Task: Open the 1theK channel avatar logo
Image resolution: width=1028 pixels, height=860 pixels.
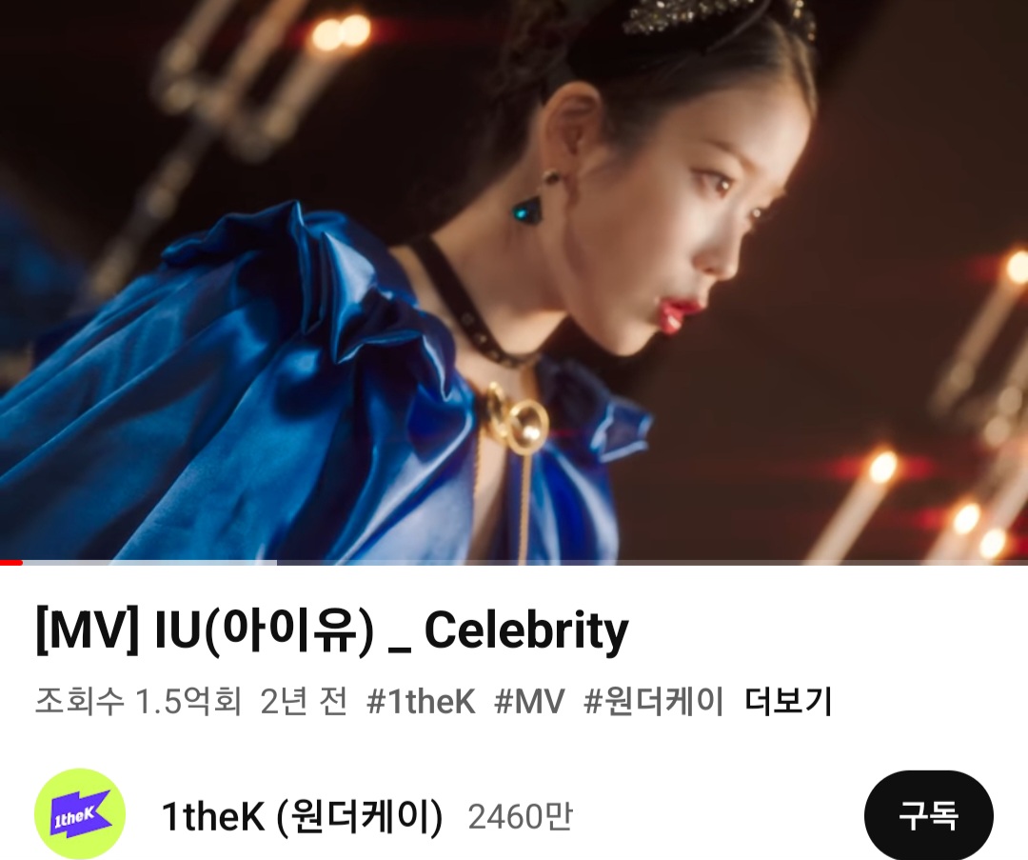Action: 80,814
